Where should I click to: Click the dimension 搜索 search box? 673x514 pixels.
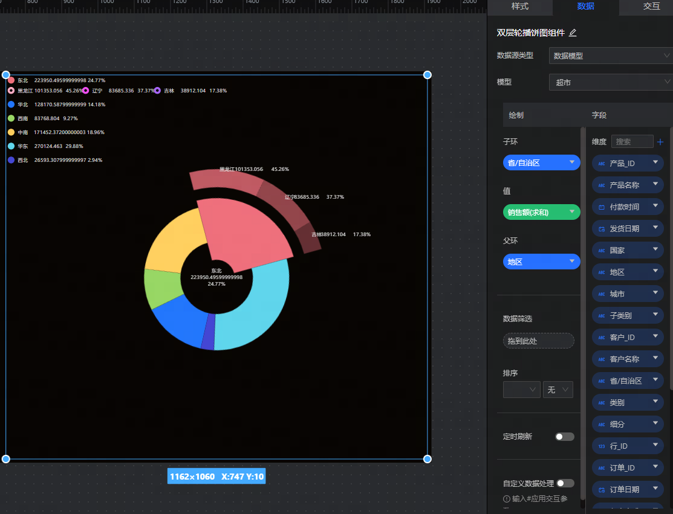[x=632, y=142]
